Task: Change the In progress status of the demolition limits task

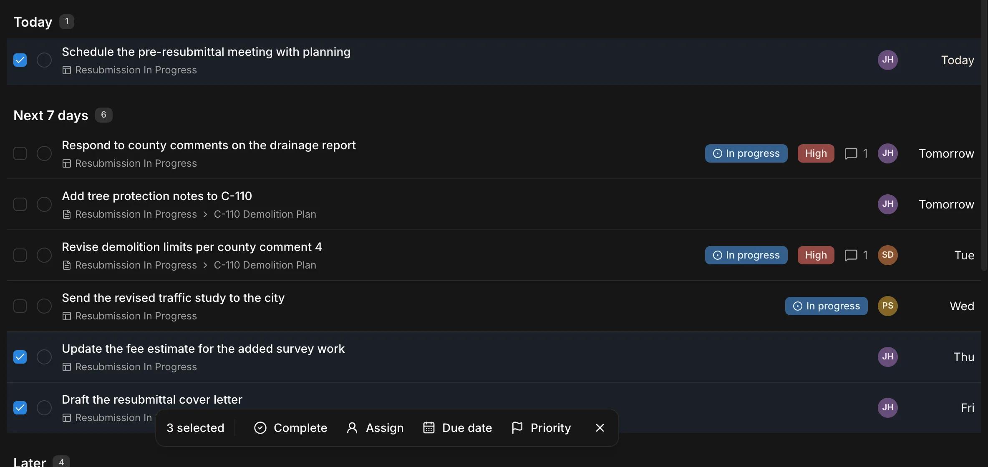Action: click(x=746, y=255)
